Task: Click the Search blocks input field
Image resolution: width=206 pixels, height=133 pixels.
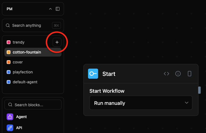Action: coord(33,105)
